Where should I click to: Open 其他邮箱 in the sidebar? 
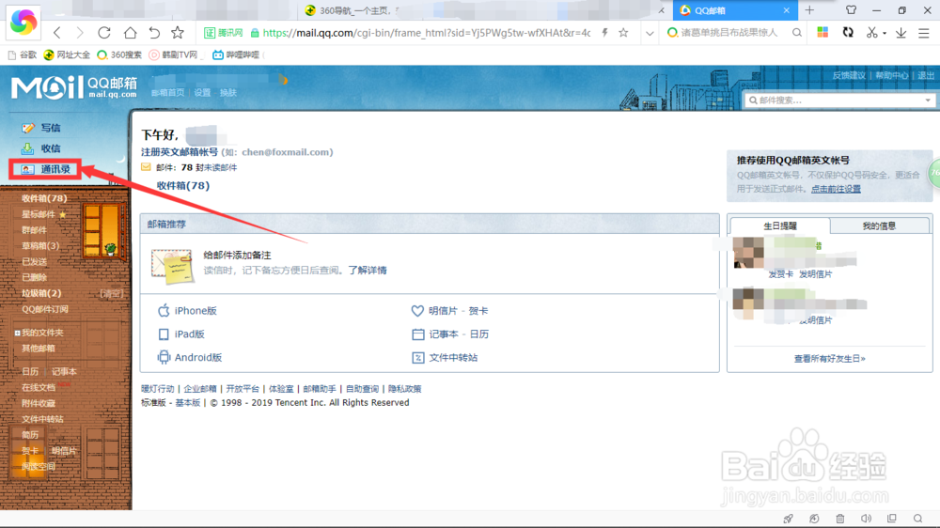click(39, 349)
